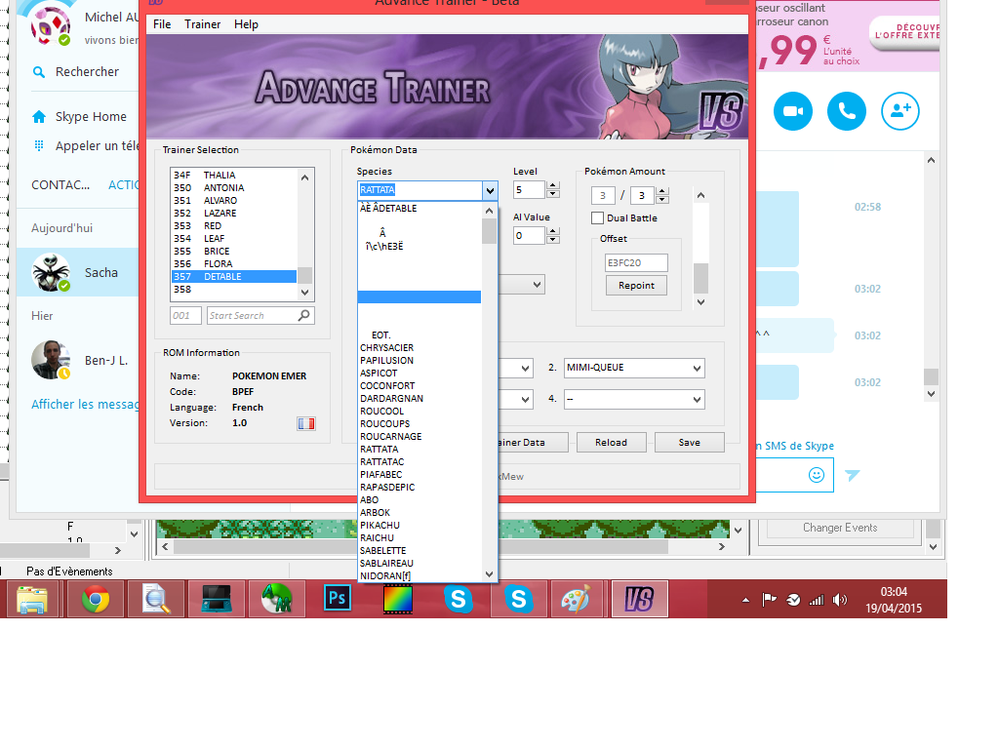Click the Repoint button
The width and height of the screenshot is (999, 749).
[636, 286]
